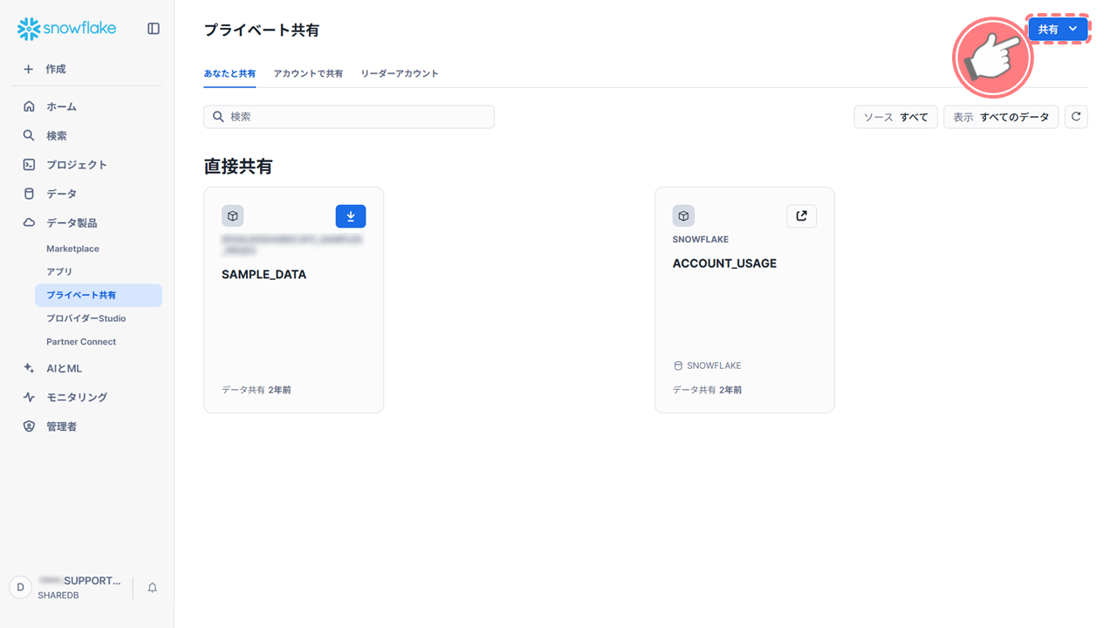The height and width of the screenshot is (628, 1117).
Task: Go to Marketplace
Action: click(72, 249)
